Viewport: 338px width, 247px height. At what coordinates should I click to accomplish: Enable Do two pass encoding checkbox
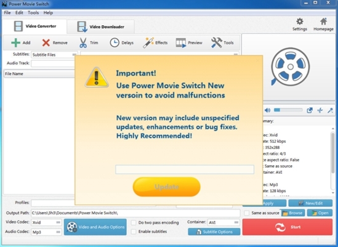point(134,222)
